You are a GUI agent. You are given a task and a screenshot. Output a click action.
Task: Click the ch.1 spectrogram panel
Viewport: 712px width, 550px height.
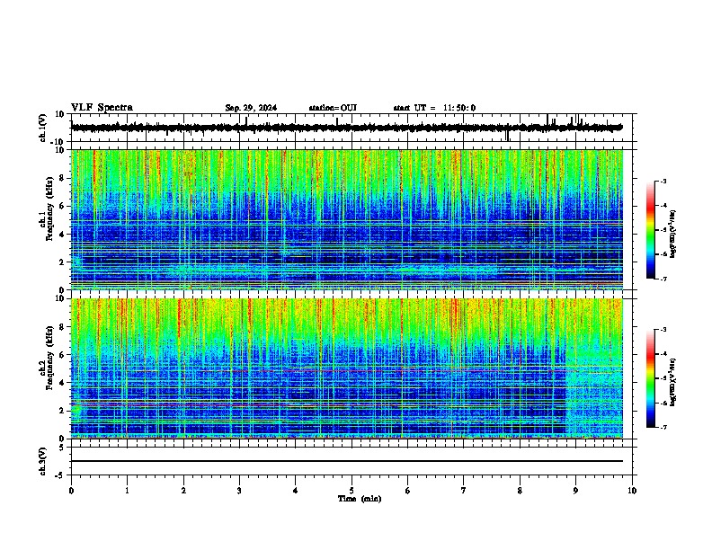click(347, 219)
